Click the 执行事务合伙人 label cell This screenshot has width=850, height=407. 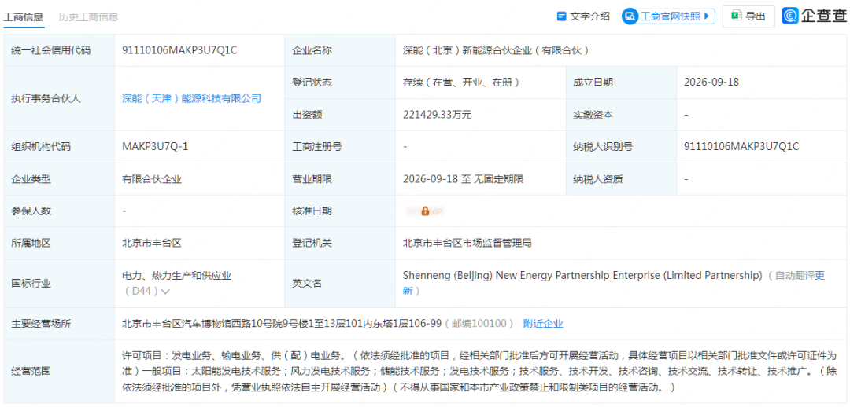click(x=60, y=98)
